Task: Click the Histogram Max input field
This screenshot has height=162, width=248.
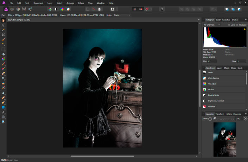Action: click(x=242, y=61)
